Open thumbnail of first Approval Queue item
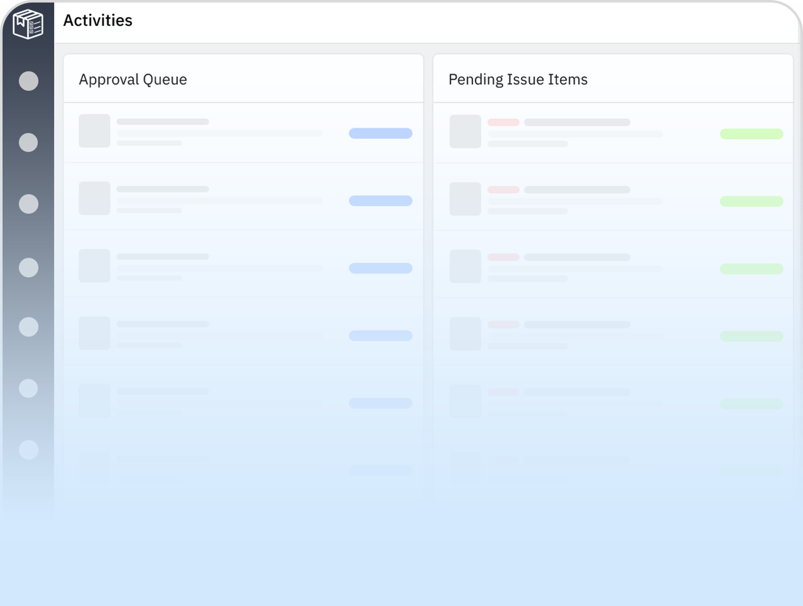 point(94,131)
